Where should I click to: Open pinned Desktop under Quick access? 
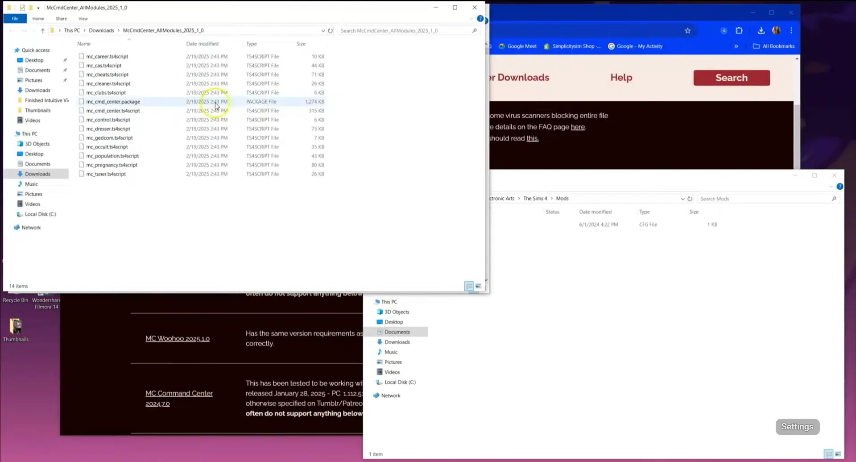click(34, 60)
